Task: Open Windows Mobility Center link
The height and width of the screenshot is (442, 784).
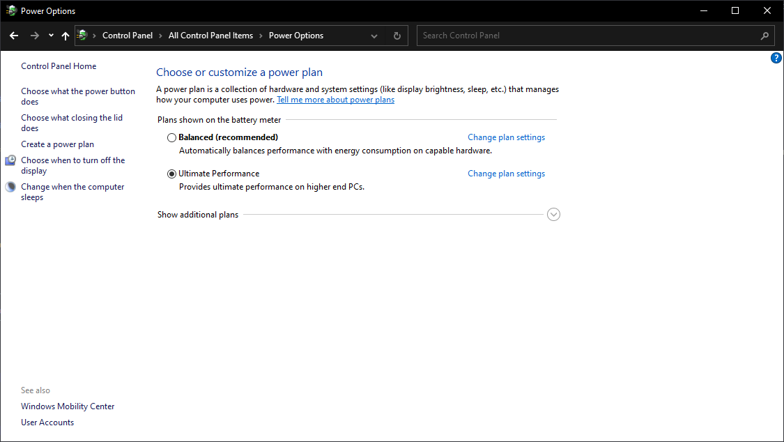Action: [68, 406]
